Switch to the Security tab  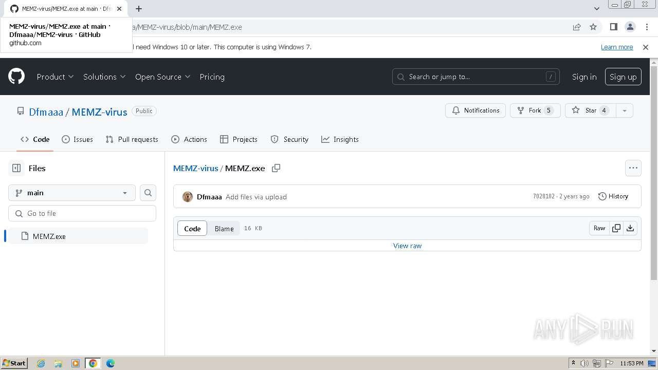tap(289, 139)
